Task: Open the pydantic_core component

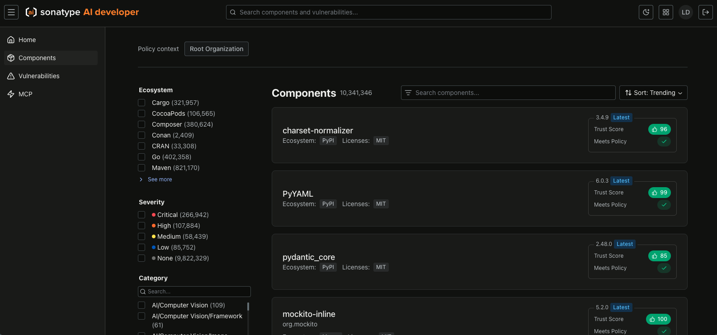Action: pos(309,257)
